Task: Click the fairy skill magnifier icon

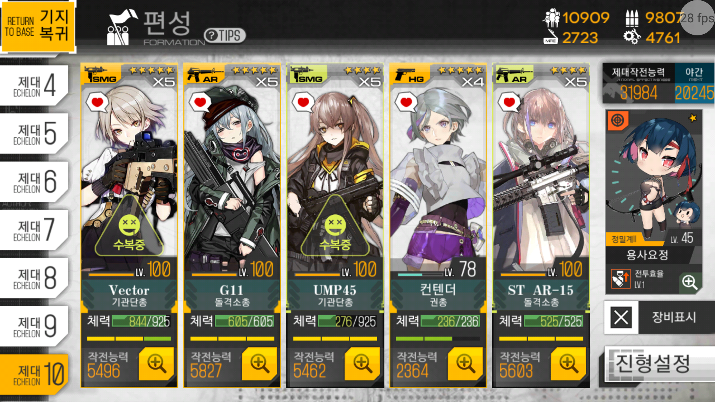Action: (690, 282)
